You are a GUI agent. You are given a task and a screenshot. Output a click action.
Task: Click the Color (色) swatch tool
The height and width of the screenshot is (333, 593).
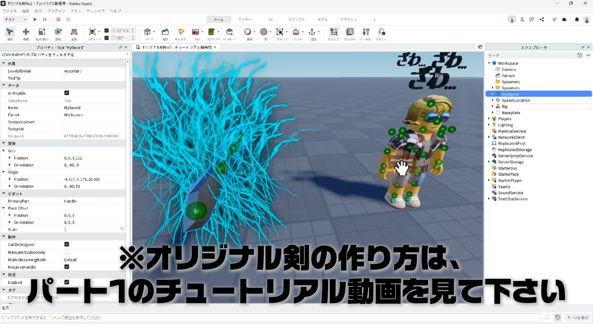click(x=264, y=32)
